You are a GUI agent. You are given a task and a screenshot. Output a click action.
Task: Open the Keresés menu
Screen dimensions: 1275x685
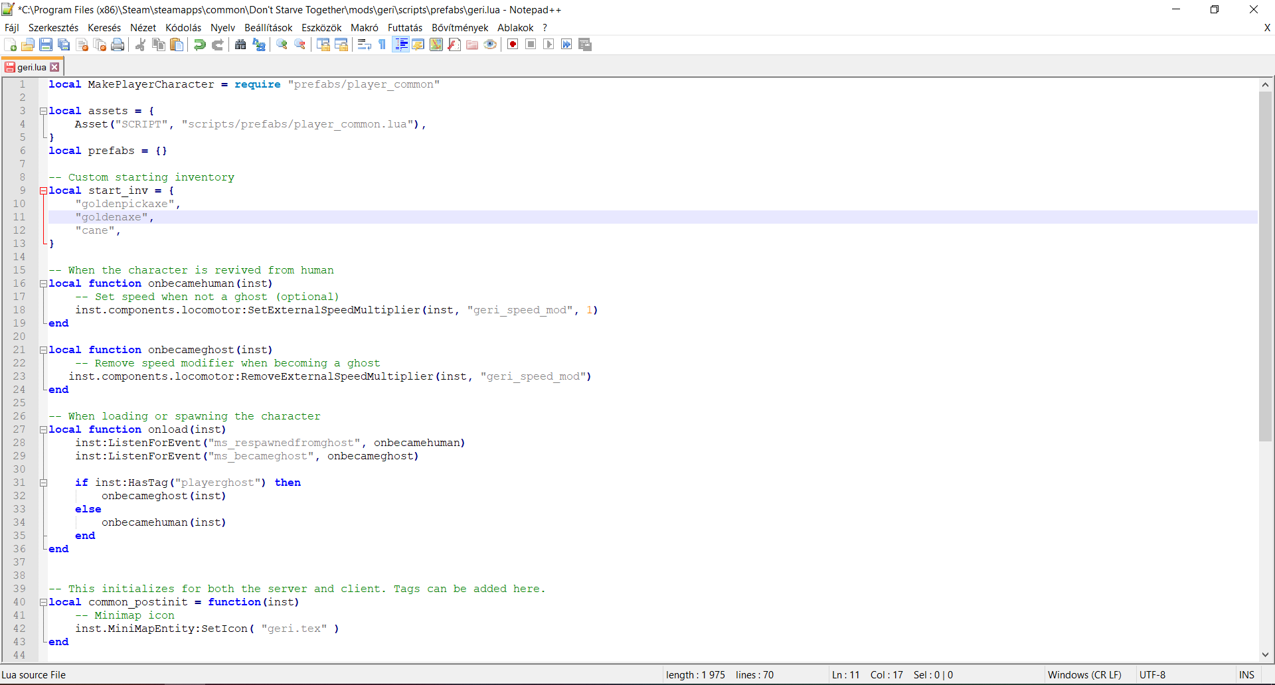[104, 27]
